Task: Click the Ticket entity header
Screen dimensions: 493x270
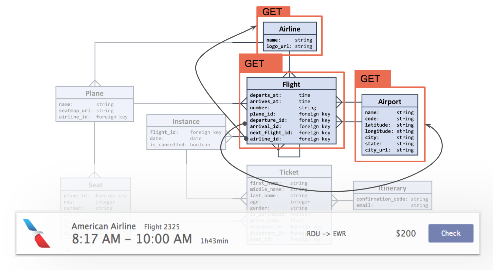Action: pyautogui.click(x=289, y=172)
